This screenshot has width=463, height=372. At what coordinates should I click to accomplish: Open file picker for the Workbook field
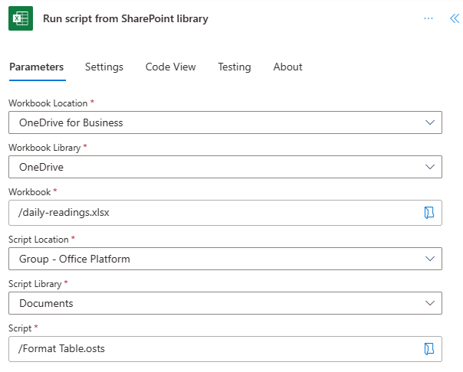[429, 213]
